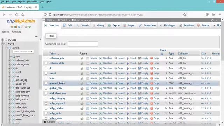Viewport: 224px width, 126px height.
Task: Click Structure icon for help_category row
Action: click(x=101, y=98)
